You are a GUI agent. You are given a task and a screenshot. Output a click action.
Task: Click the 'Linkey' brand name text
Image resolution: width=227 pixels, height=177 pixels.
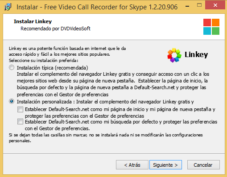[196, 55]
